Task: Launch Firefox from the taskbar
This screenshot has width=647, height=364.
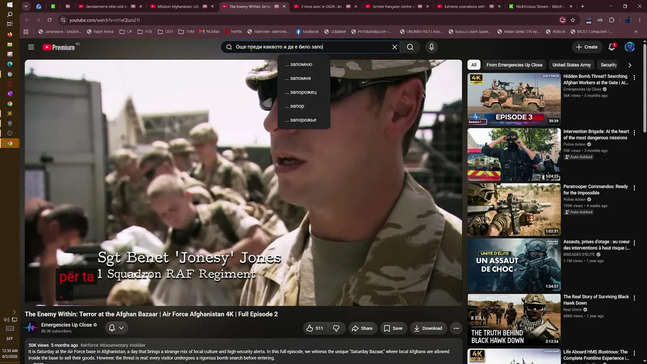Action: tap(10, 34)
